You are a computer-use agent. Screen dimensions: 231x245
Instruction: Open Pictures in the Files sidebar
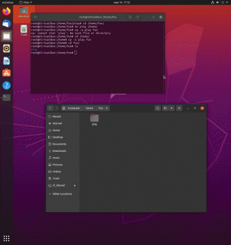[63, 165]
